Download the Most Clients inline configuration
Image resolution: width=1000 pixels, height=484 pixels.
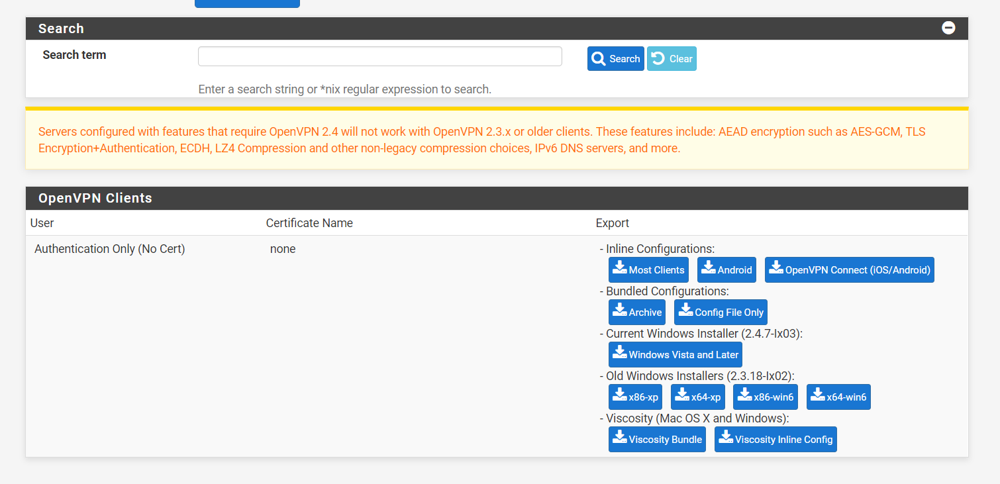tap(648, 269)
